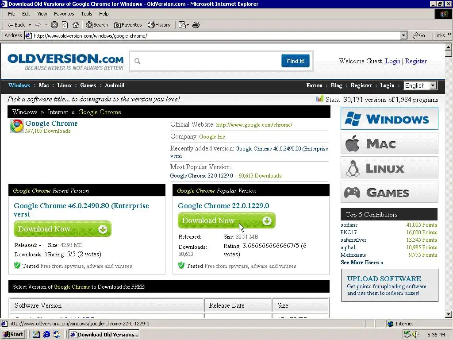453x340 pixels.
Task: Open the File menu
Action: [12, 14]
